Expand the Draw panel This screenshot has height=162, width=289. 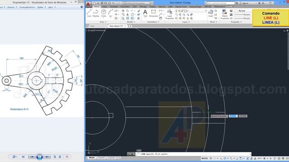coord(103,22)
